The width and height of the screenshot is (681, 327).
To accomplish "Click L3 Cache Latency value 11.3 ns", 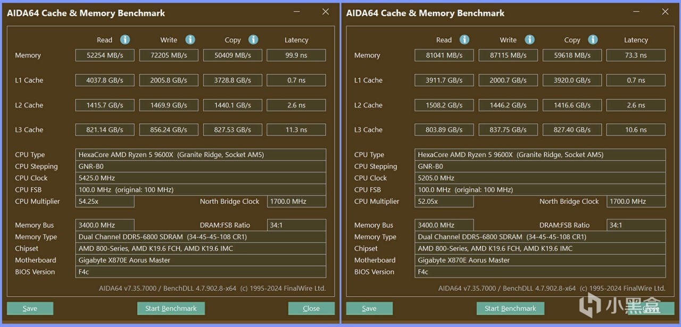I will tap(296, 130).
